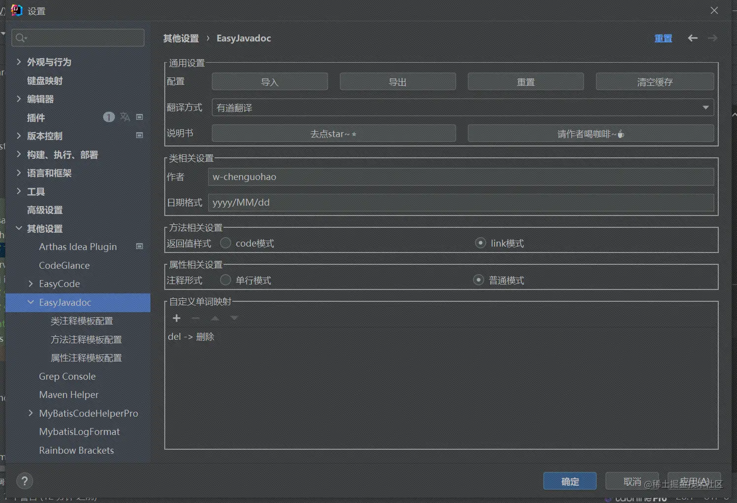This screenshot has height=503, width=737.
Task: Select 类注释模板配置 page
Action: tap(82, 321)
